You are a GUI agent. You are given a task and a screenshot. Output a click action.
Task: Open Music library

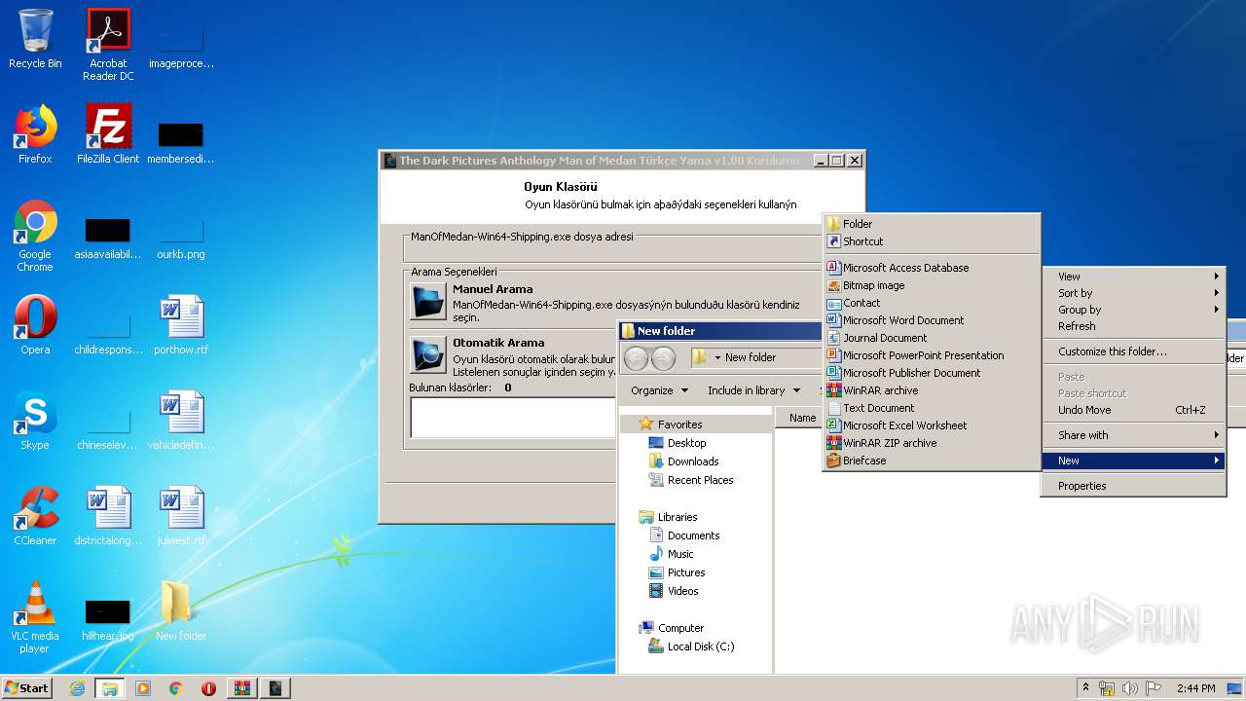tap(680, 554)
